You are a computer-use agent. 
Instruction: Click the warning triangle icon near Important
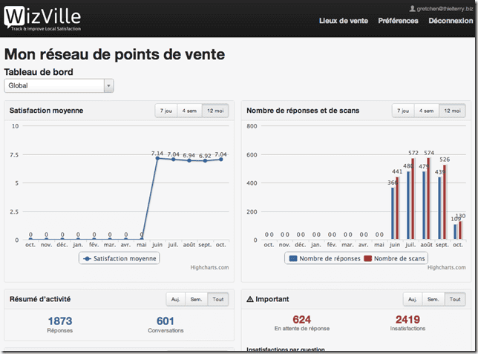pyautogui.click(x=250, y=299)
